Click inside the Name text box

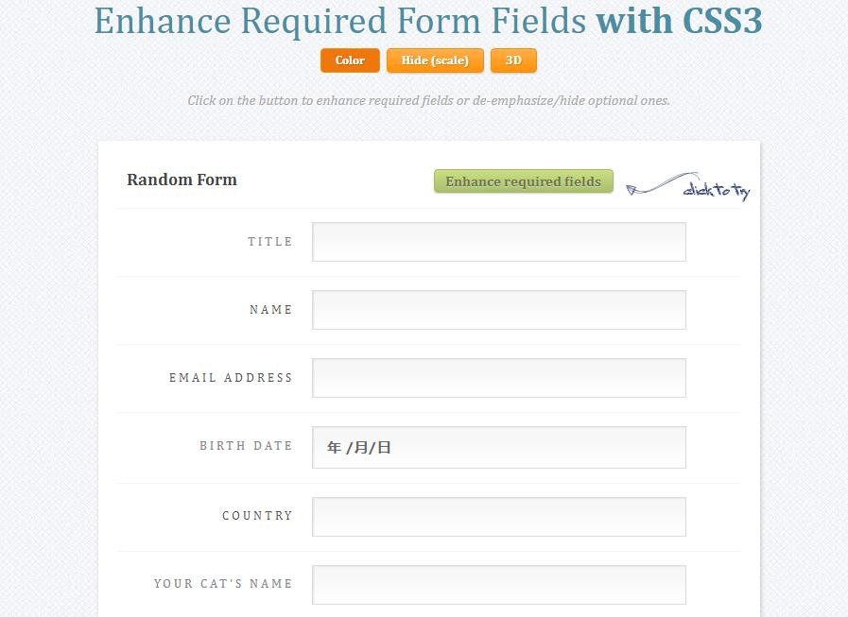point(499,310)
